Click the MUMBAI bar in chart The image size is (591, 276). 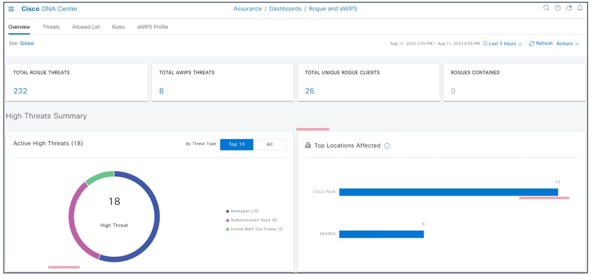(381, 234)
